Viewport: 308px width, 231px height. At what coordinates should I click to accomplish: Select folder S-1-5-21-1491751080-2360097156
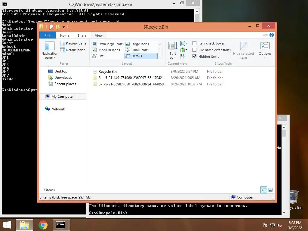point(158,78)
